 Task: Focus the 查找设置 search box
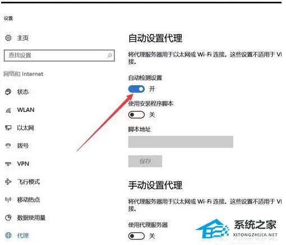tap(59, 55)
